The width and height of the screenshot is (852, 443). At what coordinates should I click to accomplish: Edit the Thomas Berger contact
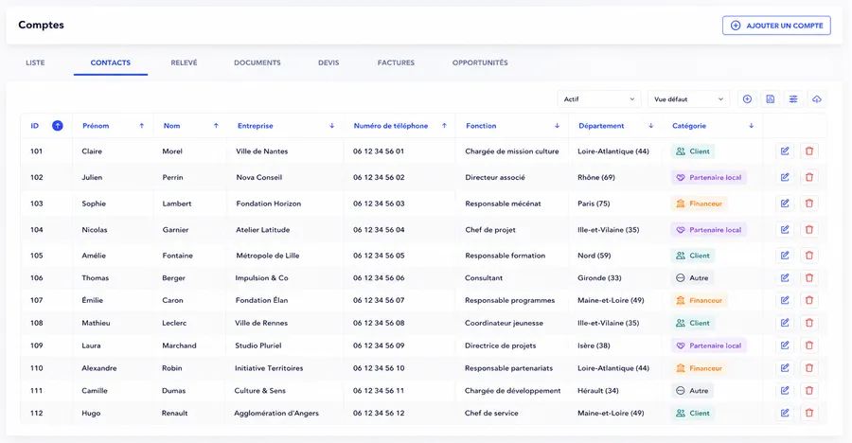click(x=785, y=277)
